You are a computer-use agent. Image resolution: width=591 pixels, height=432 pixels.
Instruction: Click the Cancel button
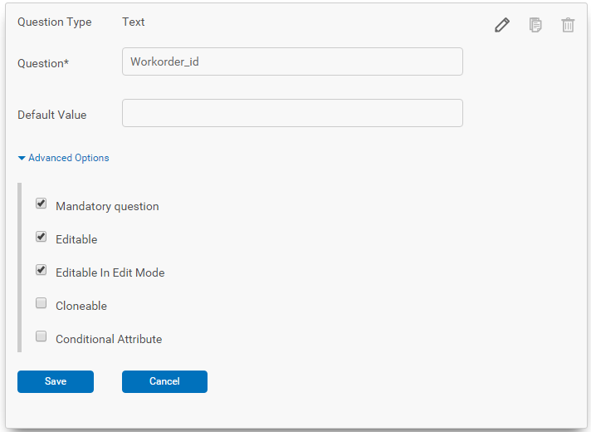(x=164, y=381)
